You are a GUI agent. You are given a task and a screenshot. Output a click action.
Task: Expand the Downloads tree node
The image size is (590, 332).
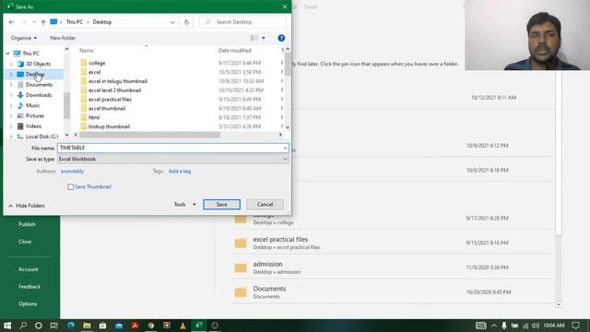(x=11, y=95)
